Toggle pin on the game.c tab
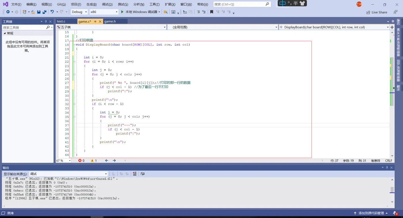This screenshot has height=218, width=403. [x=95, y=22]
